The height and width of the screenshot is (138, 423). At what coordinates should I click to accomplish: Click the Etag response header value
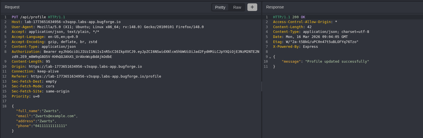click(x=322, y=42)
